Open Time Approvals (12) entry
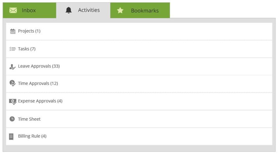 (x=38, y=84)
